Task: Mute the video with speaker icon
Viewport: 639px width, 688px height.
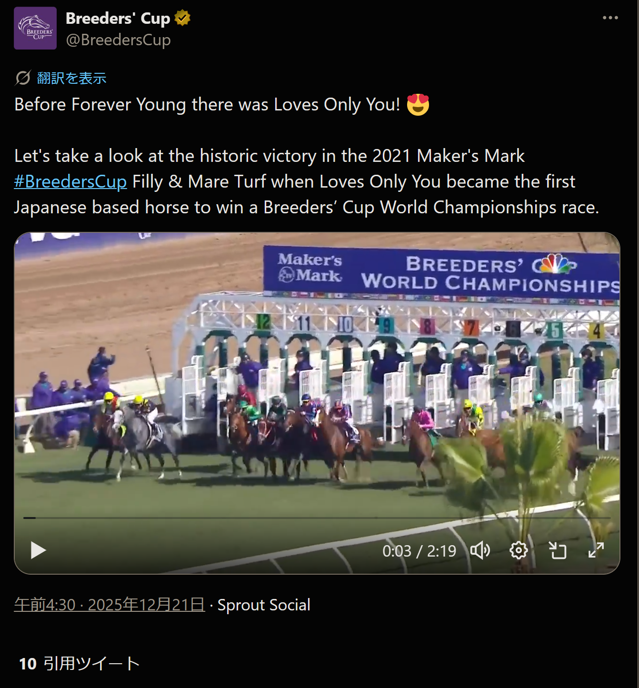Action: [480, 550]
